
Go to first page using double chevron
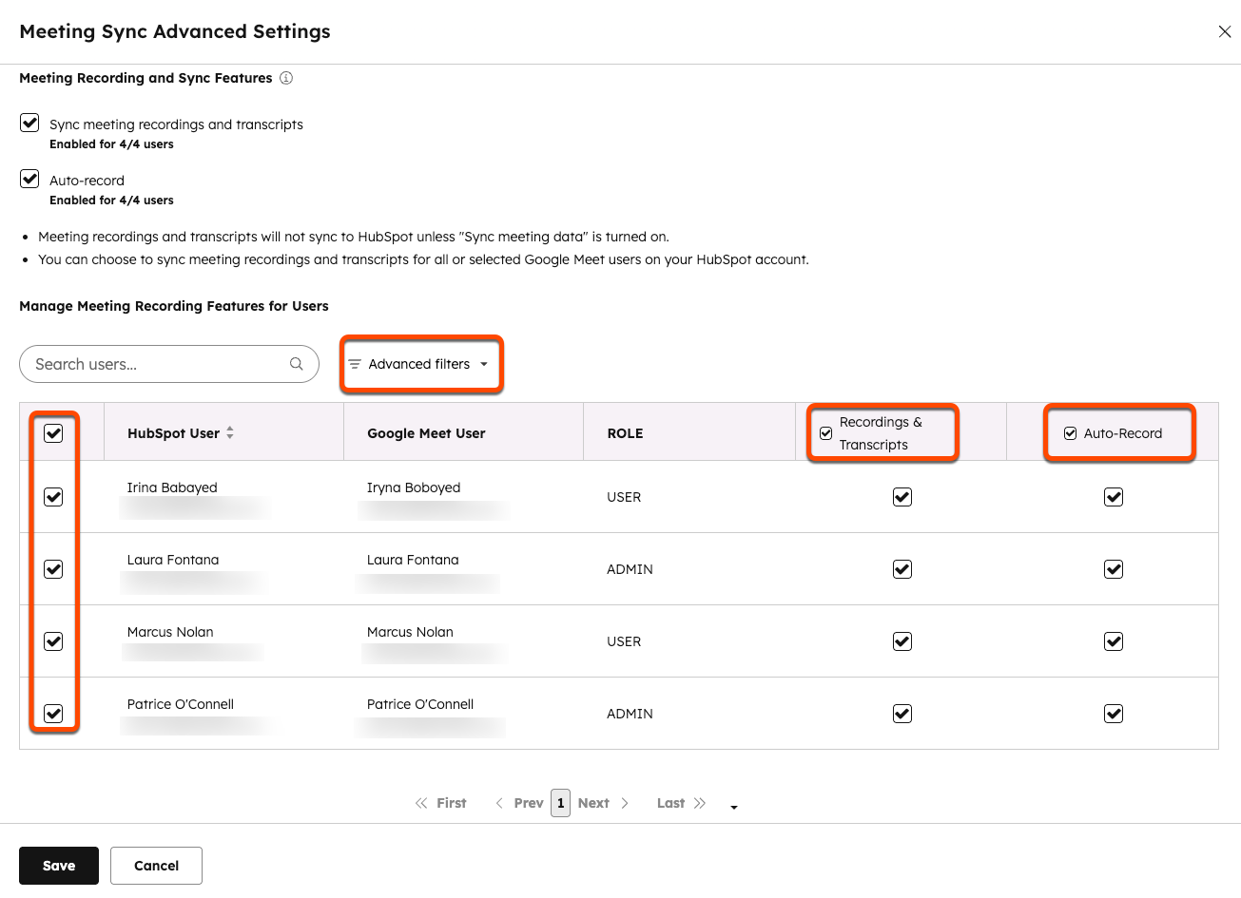pos(421,803)
